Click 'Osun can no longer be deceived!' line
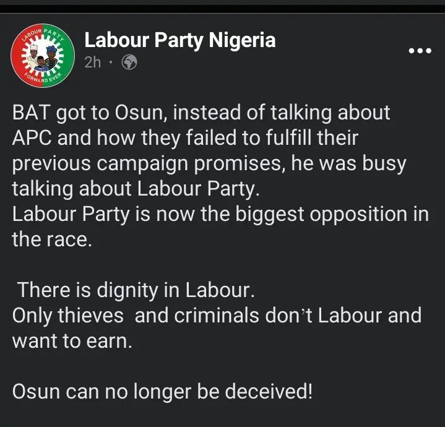Image resolution: width=445 pixels, height=427 pixels. click(x=162, y=392)
